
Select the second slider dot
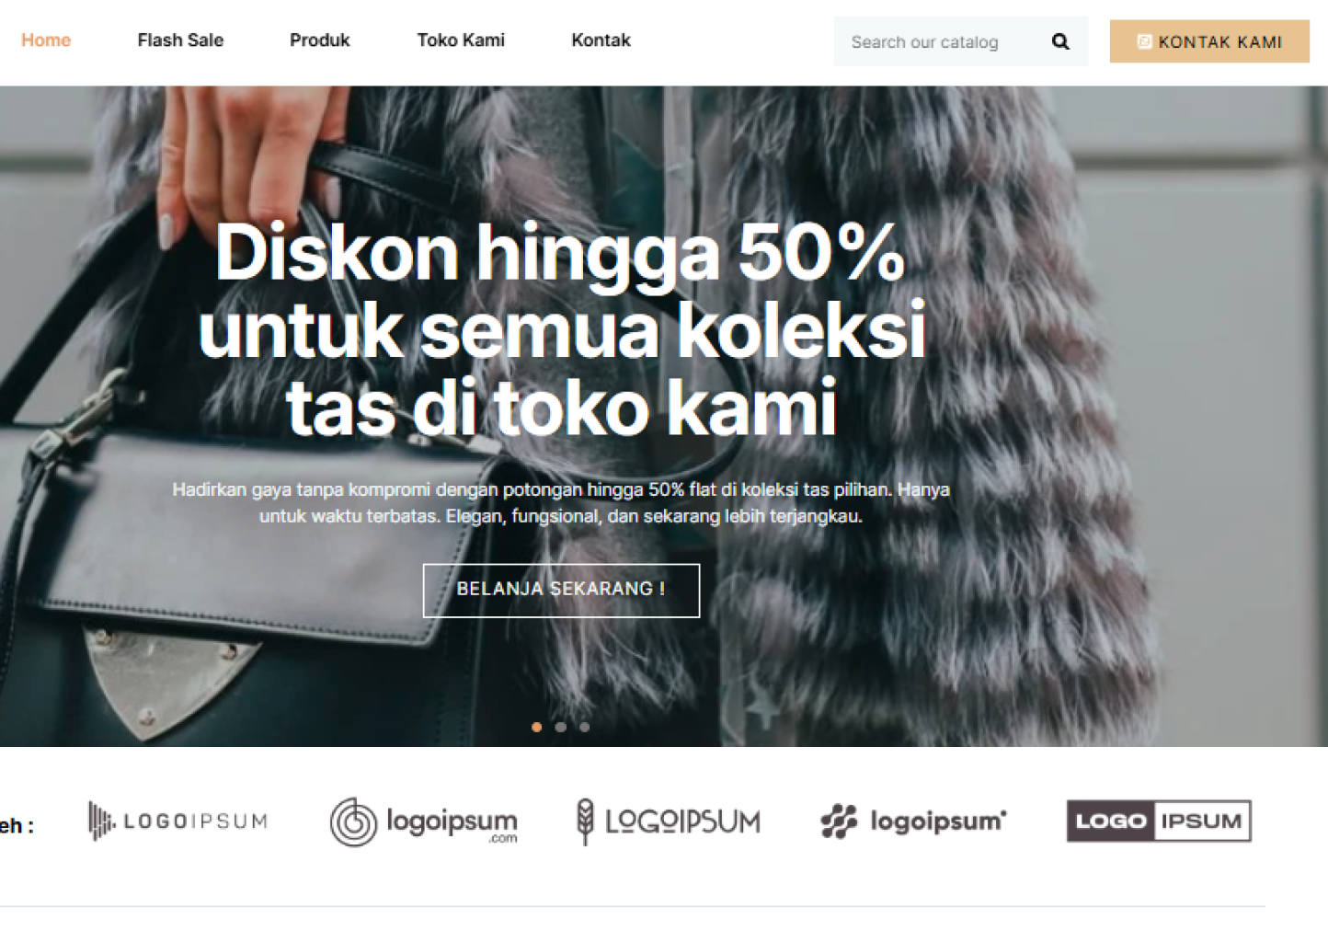tap(561, 727)
